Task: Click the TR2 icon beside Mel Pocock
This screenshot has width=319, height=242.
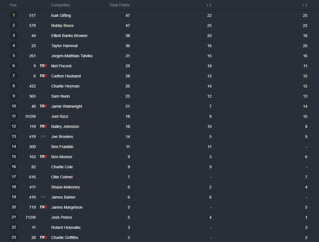Action: click(x=43, y=66)
